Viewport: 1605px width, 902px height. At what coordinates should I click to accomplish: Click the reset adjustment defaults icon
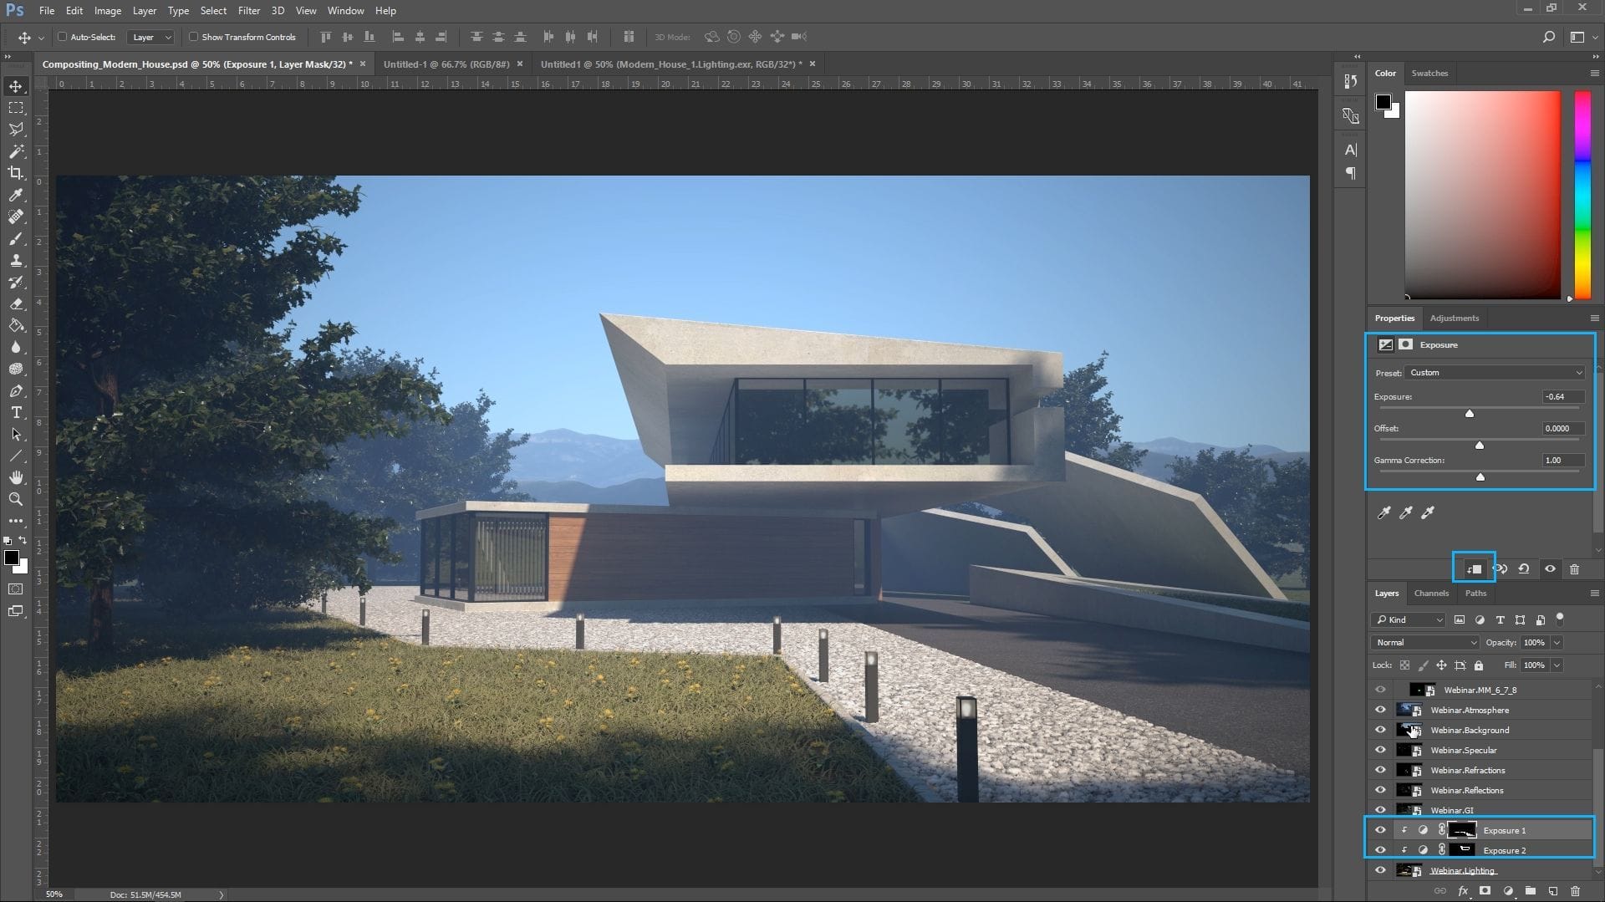pyautogui.click(x=1524, y=568)
